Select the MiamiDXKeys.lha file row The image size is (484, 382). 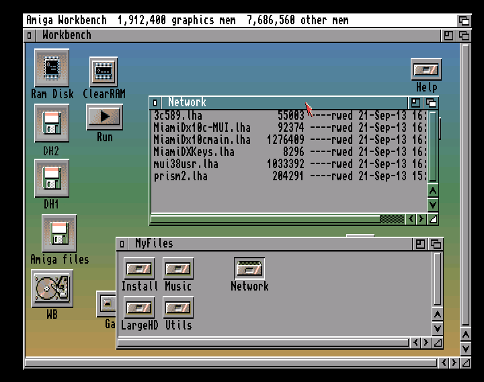290,152
